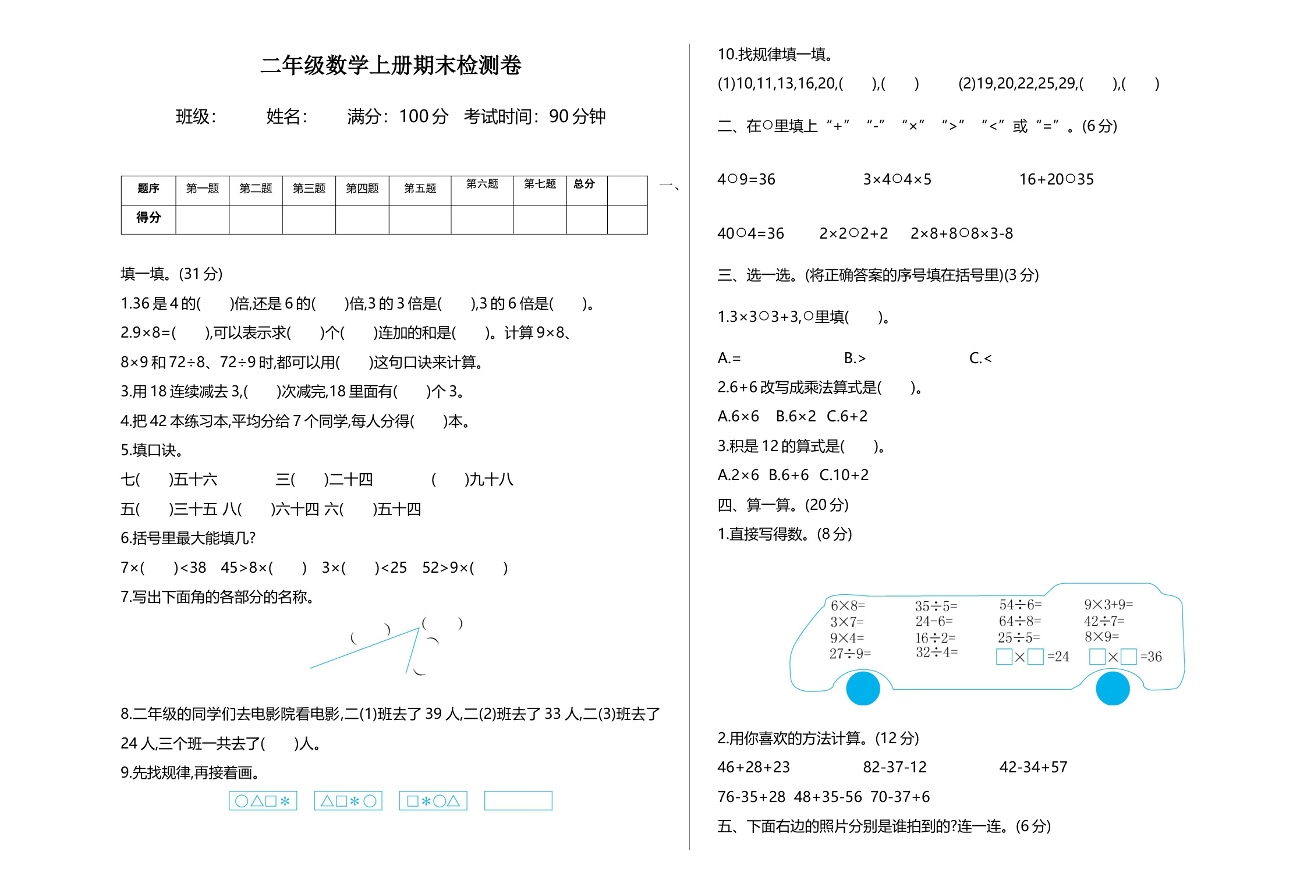The width and height of the screenshot is (1293, 894).
Task: Click the 第二题 table cell
Action: [256, 190]
